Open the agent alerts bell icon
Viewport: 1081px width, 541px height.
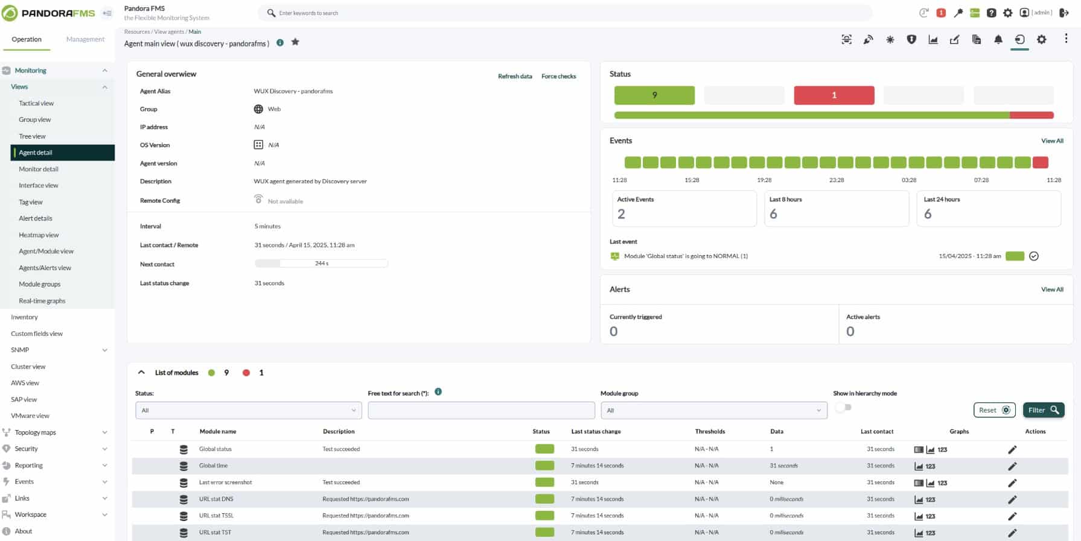click(998, 40)
